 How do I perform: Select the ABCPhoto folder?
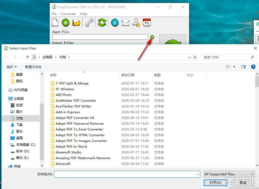click(63, 95)
